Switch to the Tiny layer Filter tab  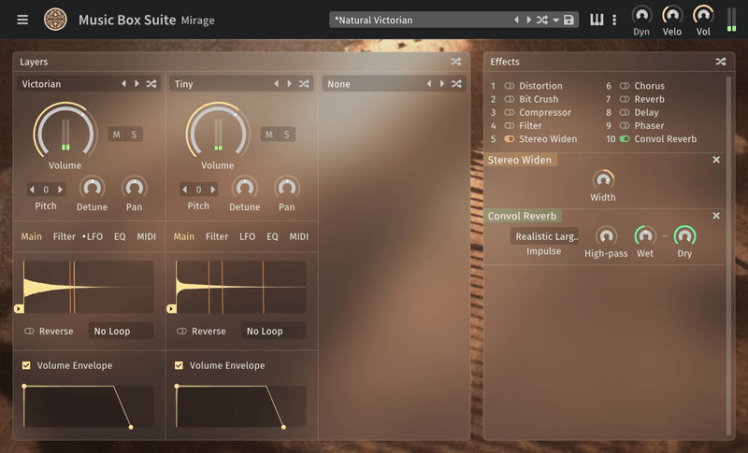tap(217, 236)
